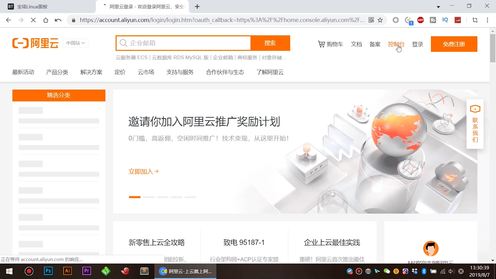Click 商标服务 suggestion link

(x=247, y=58)
